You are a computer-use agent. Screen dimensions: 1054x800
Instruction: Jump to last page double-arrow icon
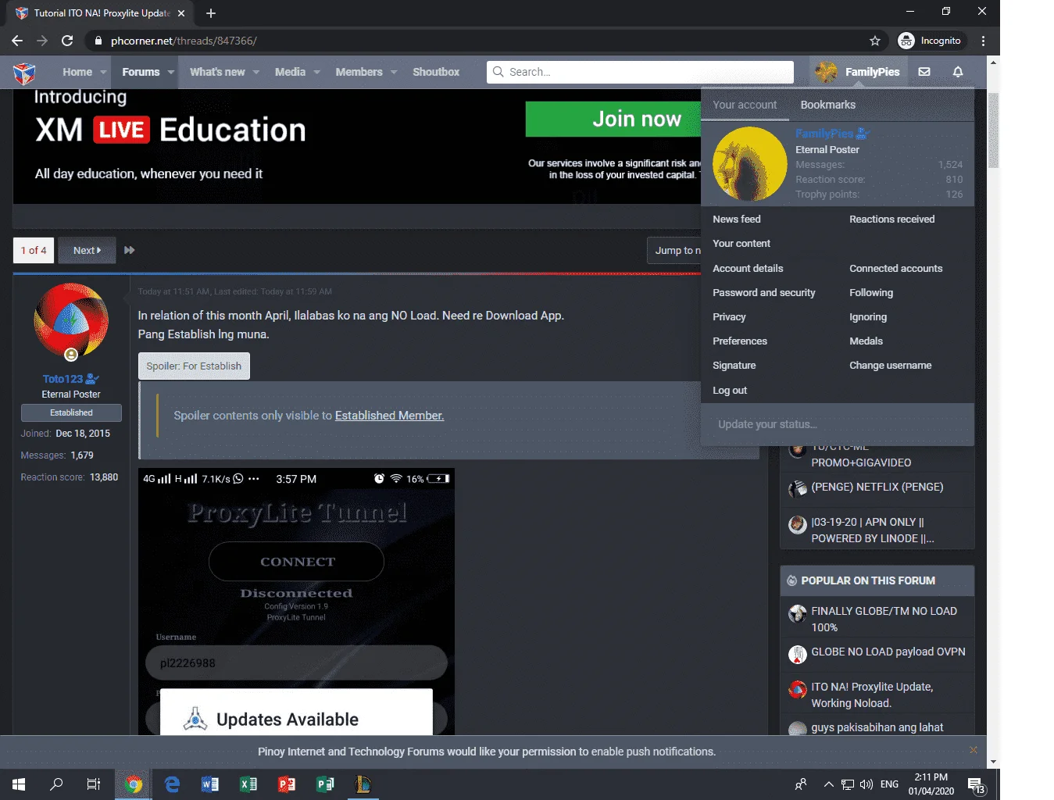click(x=130, y=250)
